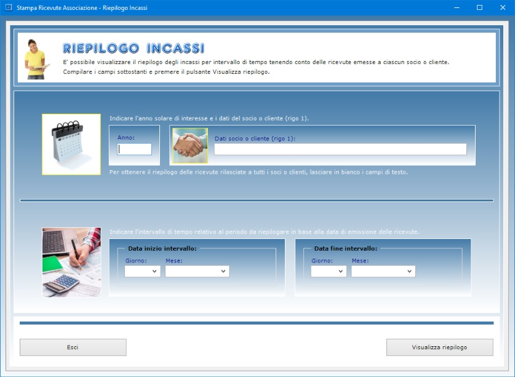The image size is (515, 377).
Task: Click the calendar image
Action: point(71,144)
